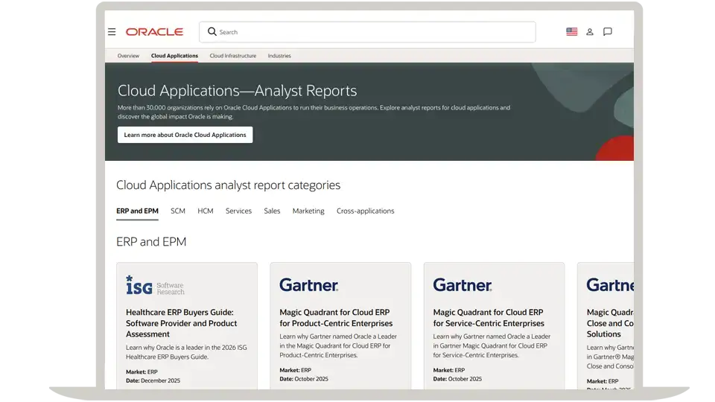Open the US flag country selector
Screen dimensions: 715x402
coord(571,31)
